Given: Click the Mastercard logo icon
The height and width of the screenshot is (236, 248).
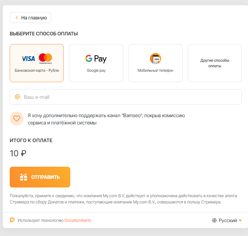Looking at the screenshot, I should point(45,59).
